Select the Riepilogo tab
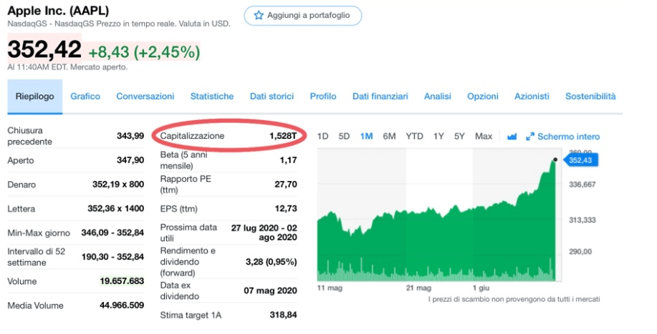 click(x=35, y=97)
